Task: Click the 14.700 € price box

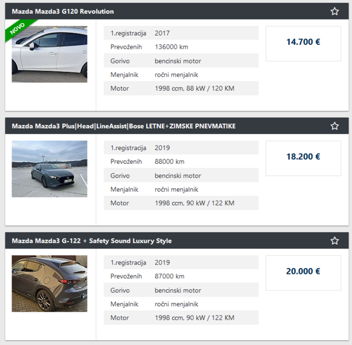Action: pyautogui.click(x=303, y=43)
